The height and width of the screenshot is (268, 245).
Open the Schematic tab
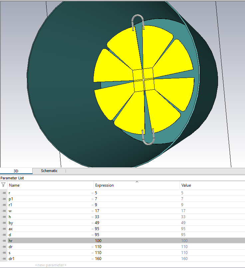click(49, 171)
